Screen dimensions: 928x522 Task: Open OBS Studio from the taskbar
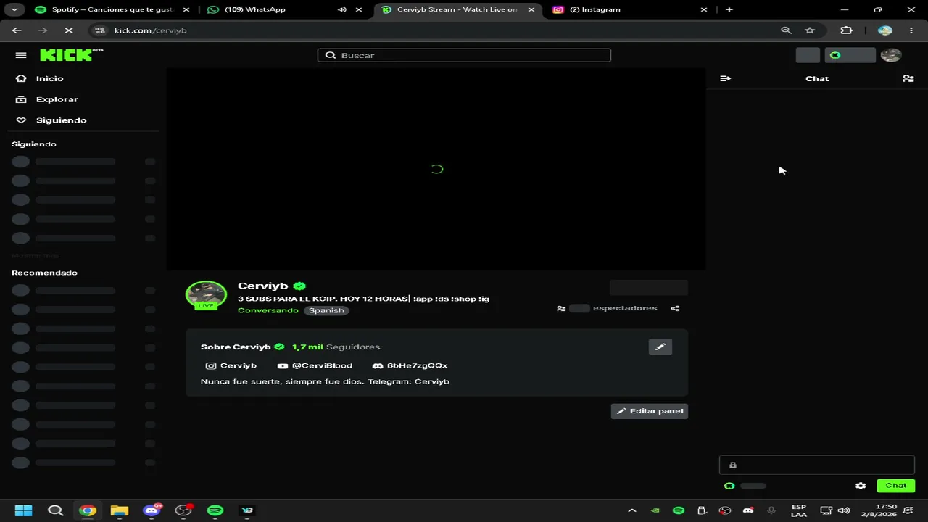[183, 510]
